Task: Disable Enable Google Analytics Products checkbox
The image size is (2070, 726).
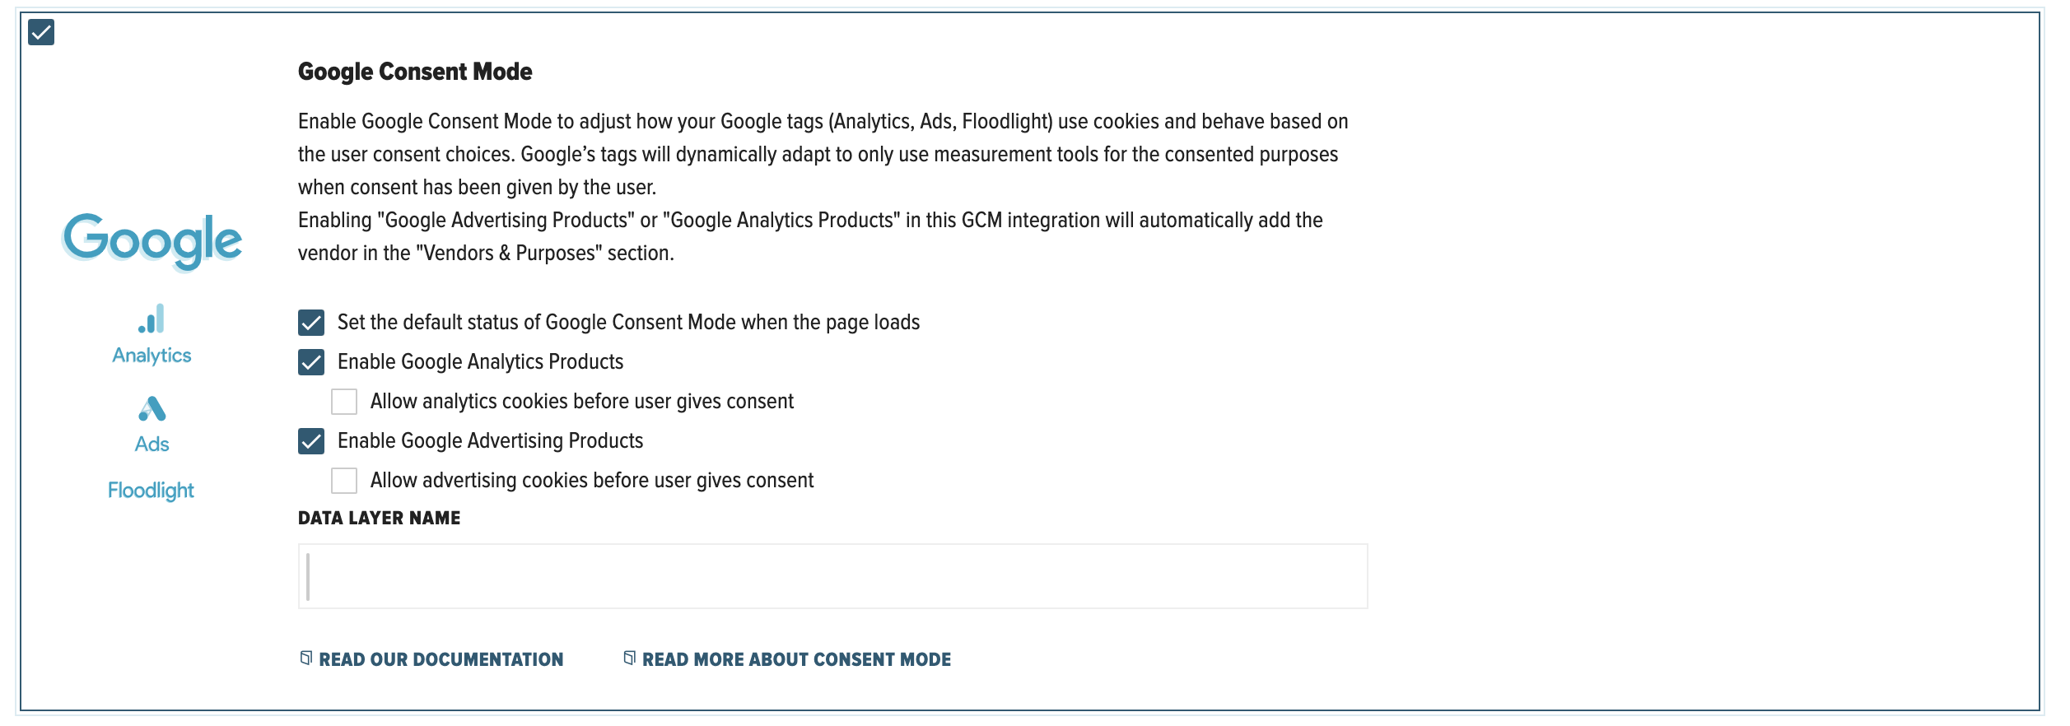Action: 311,362
